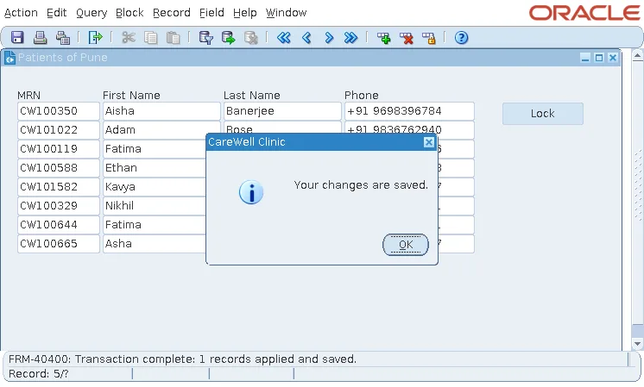Click MRN field CW100665
Viewport: 644px width, 387px height.
click(59, 244)
